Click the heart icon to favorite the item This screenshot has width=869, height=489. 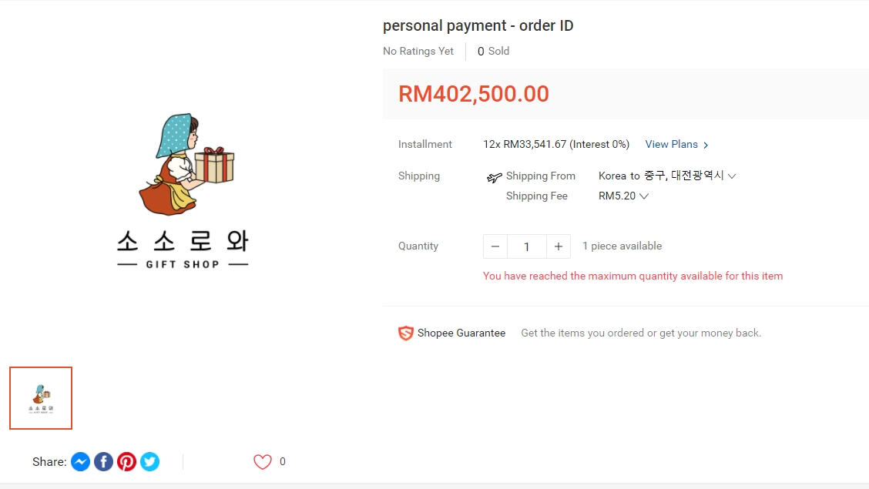[263, 461]
